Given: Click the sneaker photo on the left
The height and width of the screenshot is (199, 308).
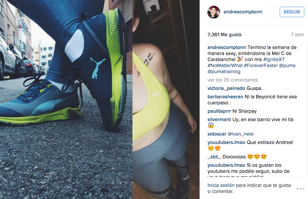Looking at the screenshot, I should (66, 99).
